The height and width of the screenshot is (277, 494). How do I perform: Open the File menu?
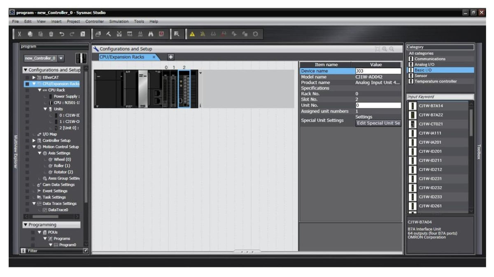coord(15,21)
